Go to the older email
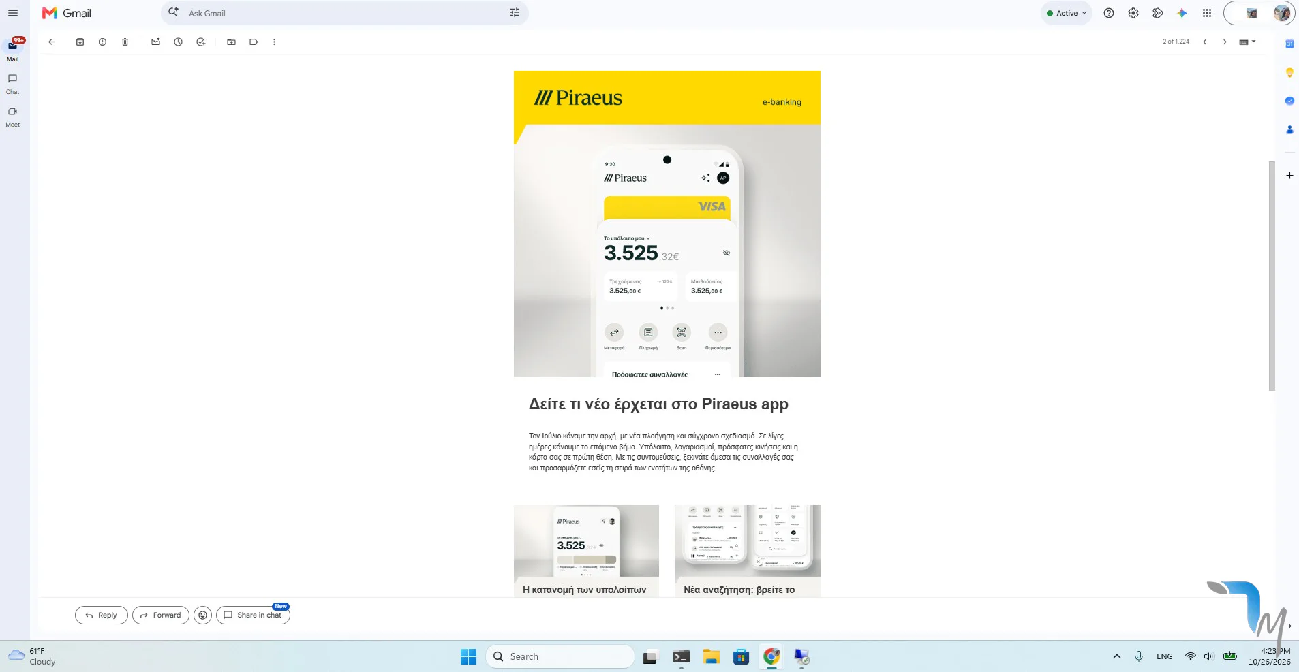The width and height of the screenshot is (1299, 672). 1225,42
